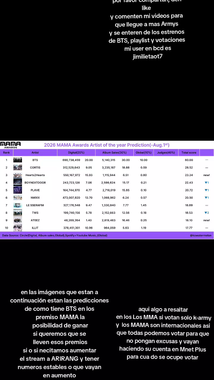Click the chart title 2026 MAMA Awards prediction
The height and width of the screenshot is (380, 214).
pyautogui.click(x=107, y=145)
